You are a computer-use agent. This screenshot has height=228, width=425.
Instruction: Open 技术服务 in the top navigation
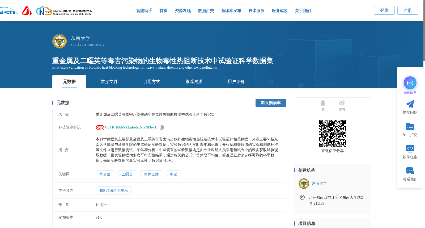[x=256, y=11]
